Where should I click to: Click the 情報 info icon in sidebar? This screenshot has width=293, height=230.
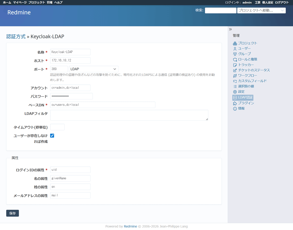tap(235, 109)
